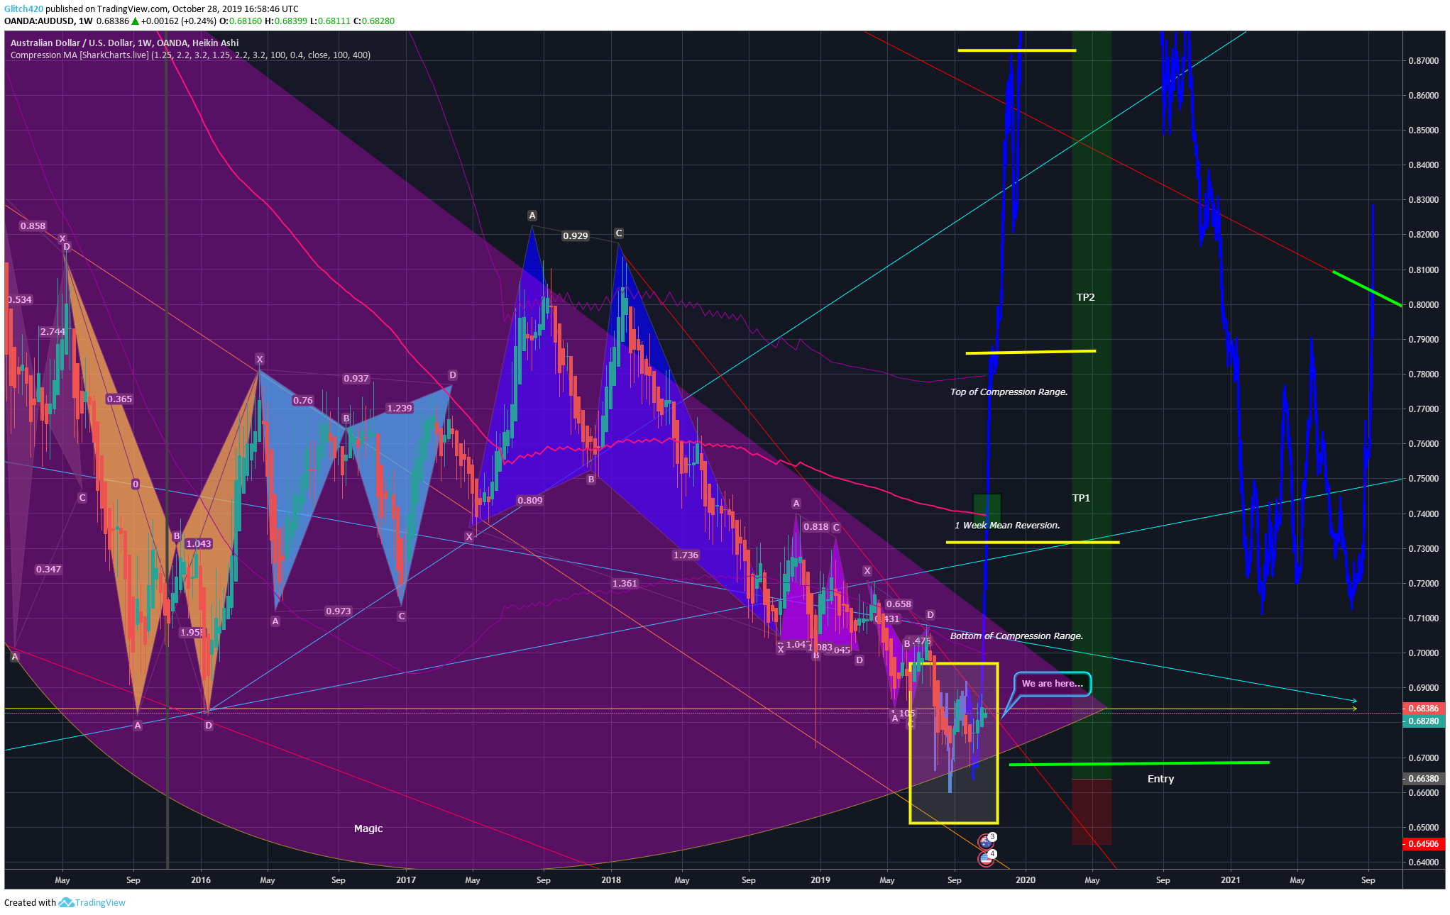
Task: Click the 0.929 ratio label between A and C
Action: point(576,236)
